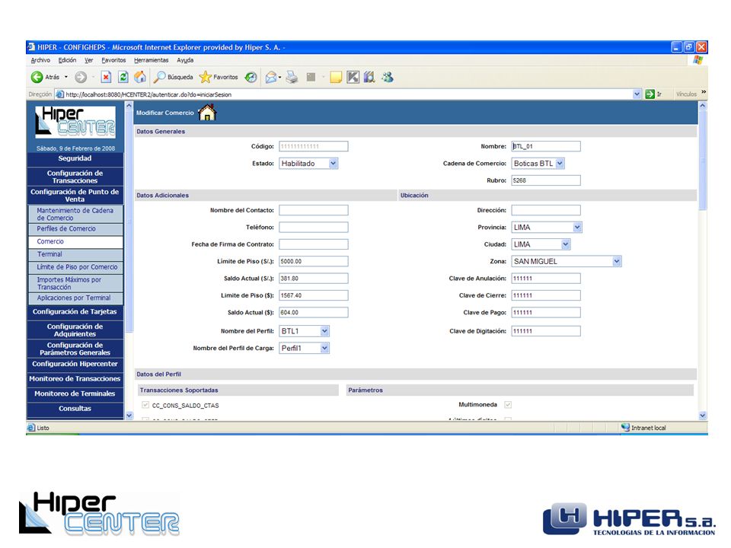Click the HiperCenter logo in sidebar
This screenshot has width=731, height=548.
coord(75,122)
